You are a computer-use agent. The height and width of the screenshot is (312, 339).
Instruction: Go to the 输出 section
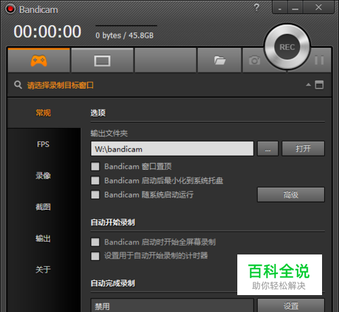coord(43,238)
